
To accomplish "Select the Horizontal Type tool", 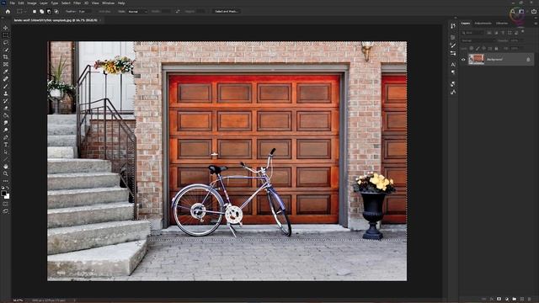I will point(6,145).
